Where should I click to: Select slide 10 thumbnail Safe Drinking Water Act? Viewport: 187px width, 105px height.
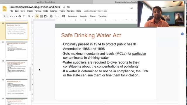[17, 31]
